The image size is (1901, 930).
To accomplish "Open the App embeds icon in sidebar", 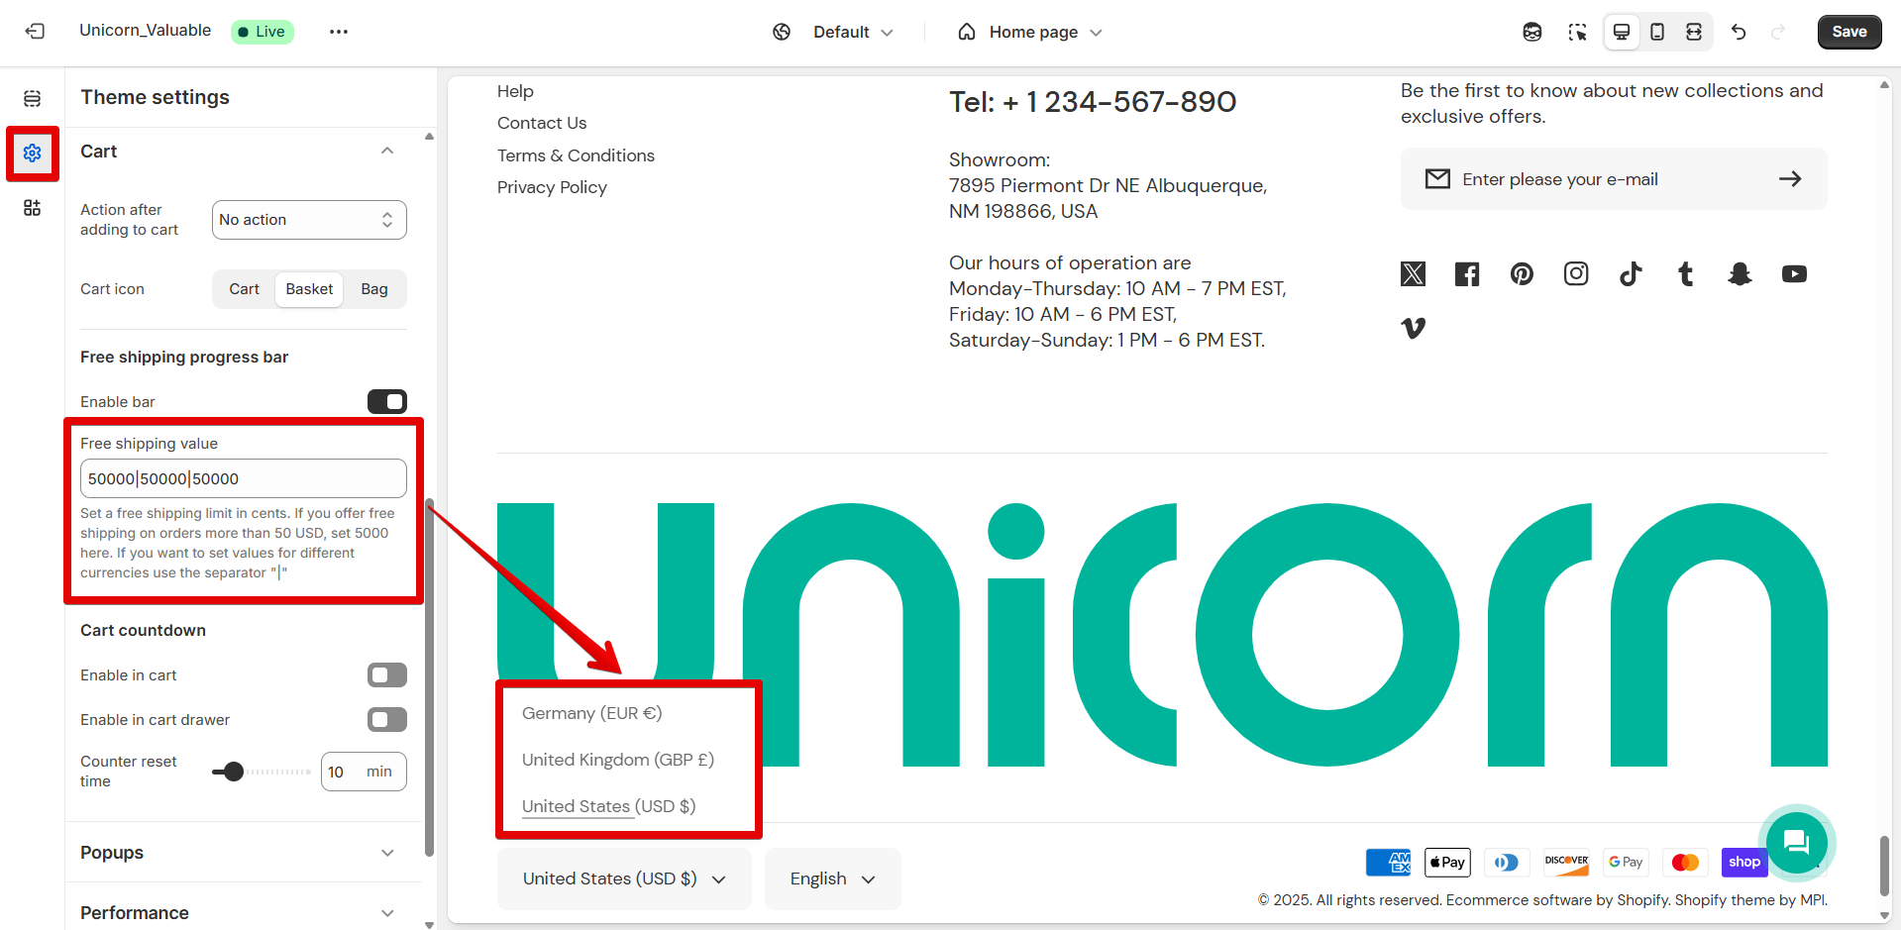I will pyautogui.click(x=33, y=208).
